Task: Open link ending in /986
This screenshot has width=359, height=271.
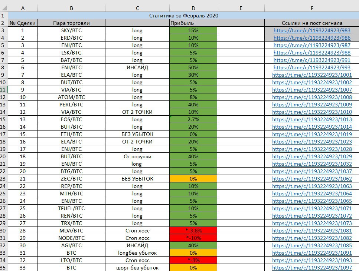Action: click(312, 38)
